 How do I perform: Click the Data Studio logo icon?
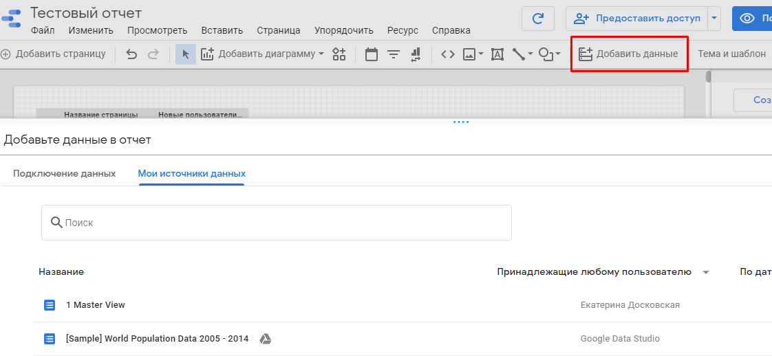click(10, 19)
